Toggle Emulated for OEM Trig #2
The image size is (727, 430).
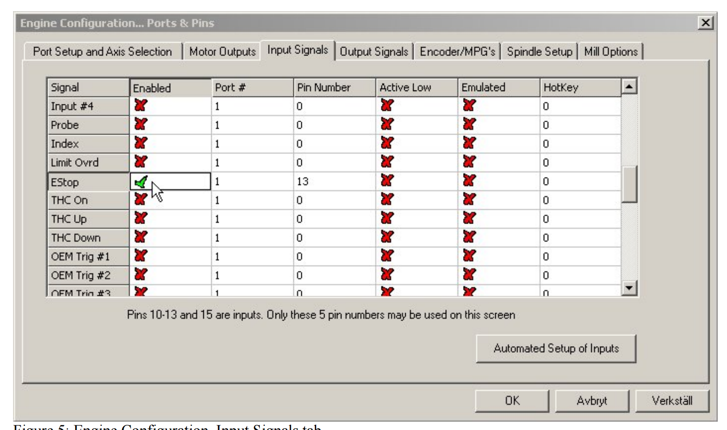point(469,275)
